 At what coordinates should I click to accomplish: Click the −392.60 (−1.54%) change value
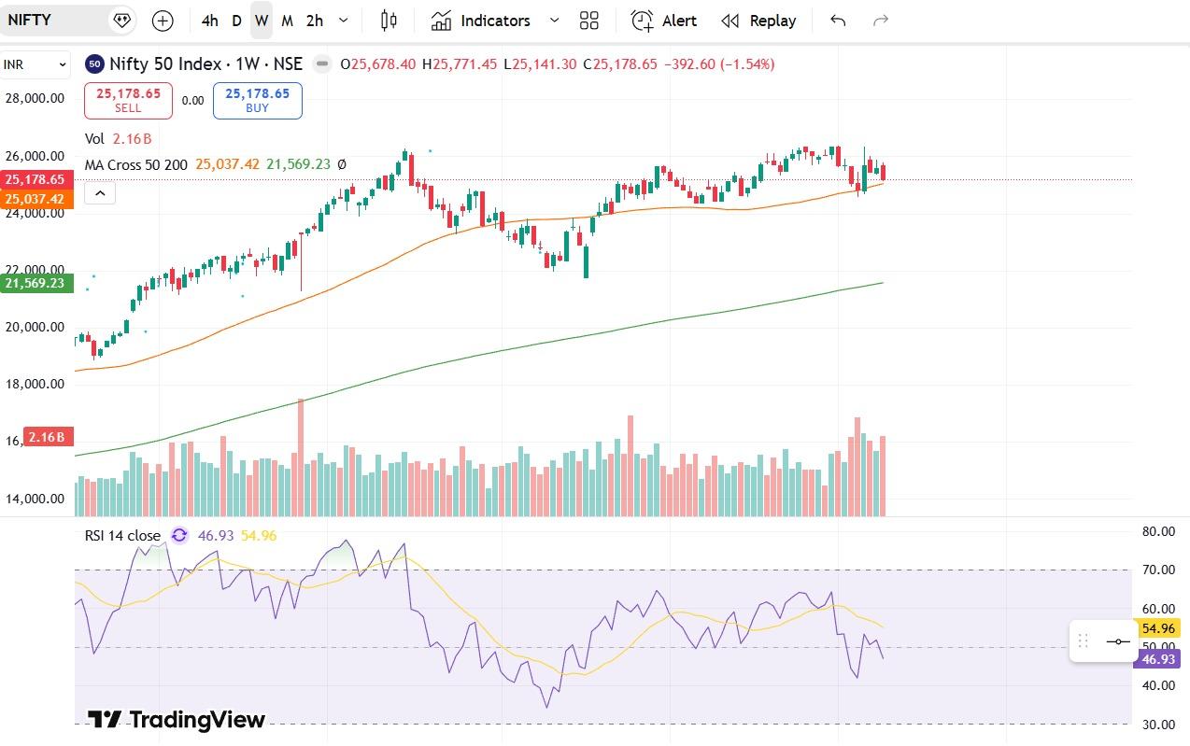pyautogui.click(x=718, y=63)
